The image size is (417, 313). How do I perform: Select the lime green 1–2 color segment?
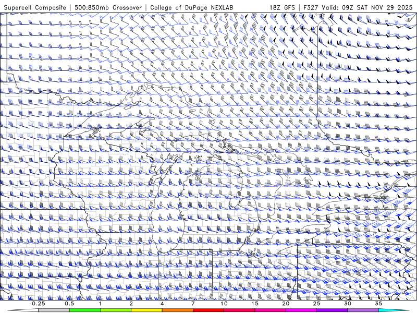[x=116, y=310]
